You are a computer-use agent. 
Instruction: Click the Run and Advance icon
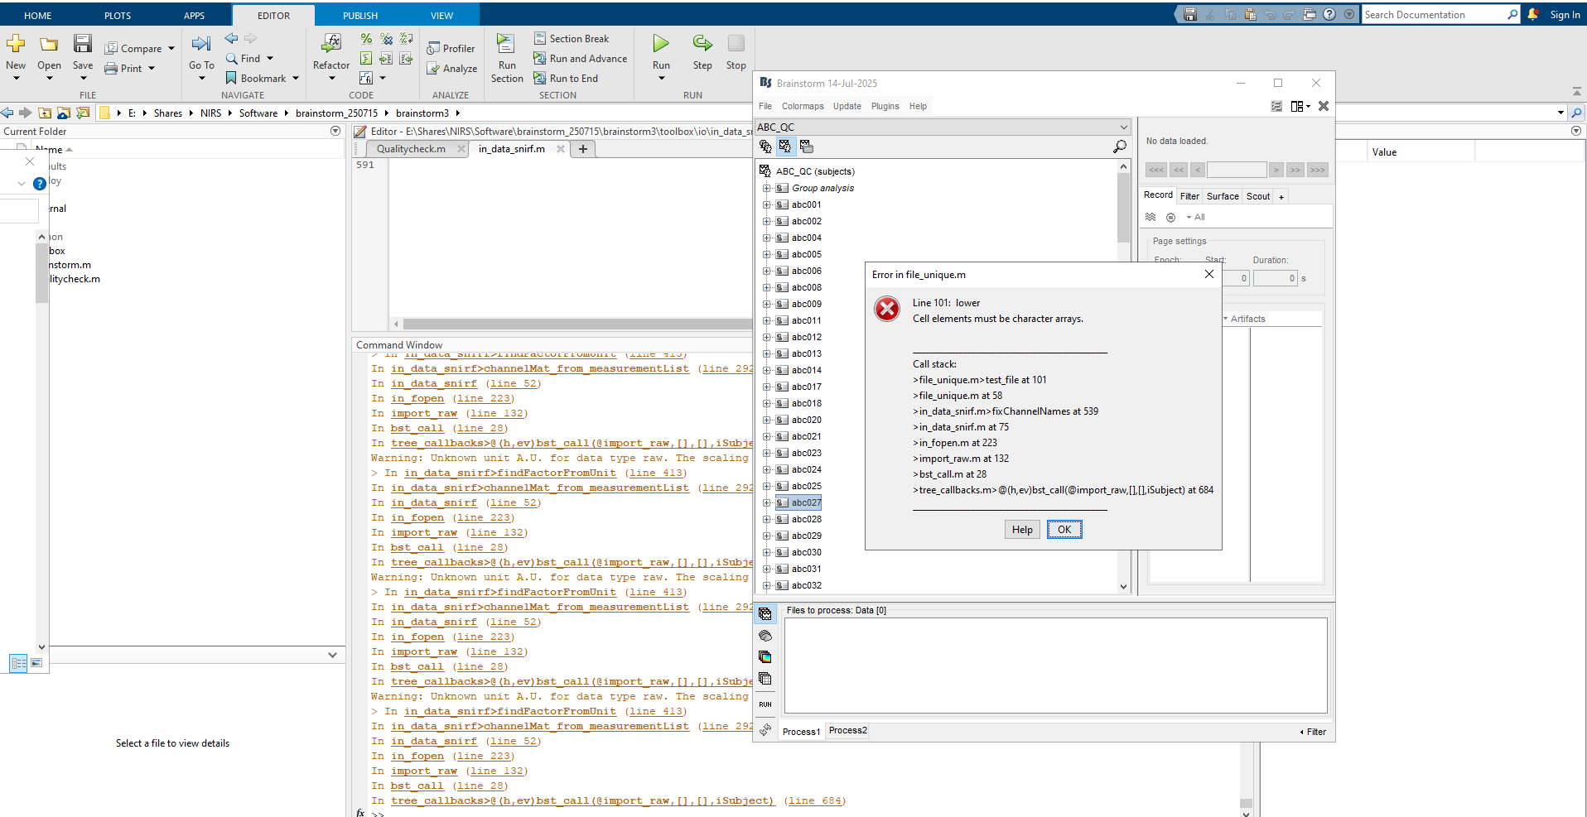click(x=540, y=59)
